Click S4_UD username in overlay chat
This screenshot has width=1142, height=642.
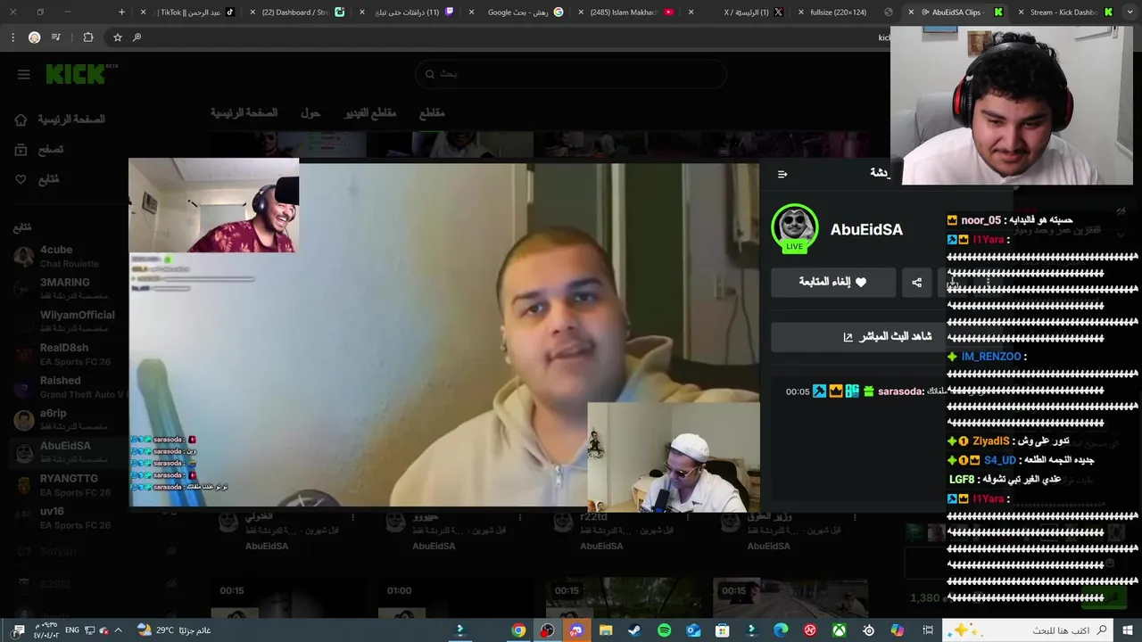point(999,460)
